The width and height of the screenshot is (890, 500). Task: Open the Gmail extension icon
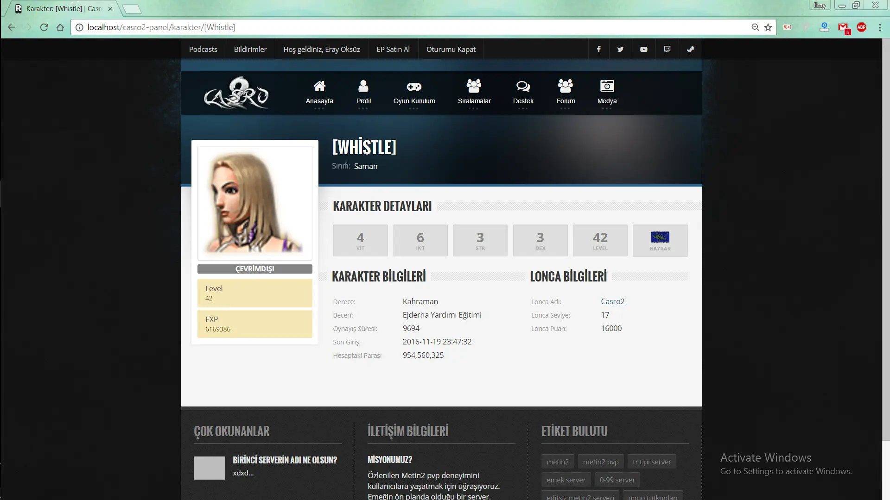pos(843,28)
